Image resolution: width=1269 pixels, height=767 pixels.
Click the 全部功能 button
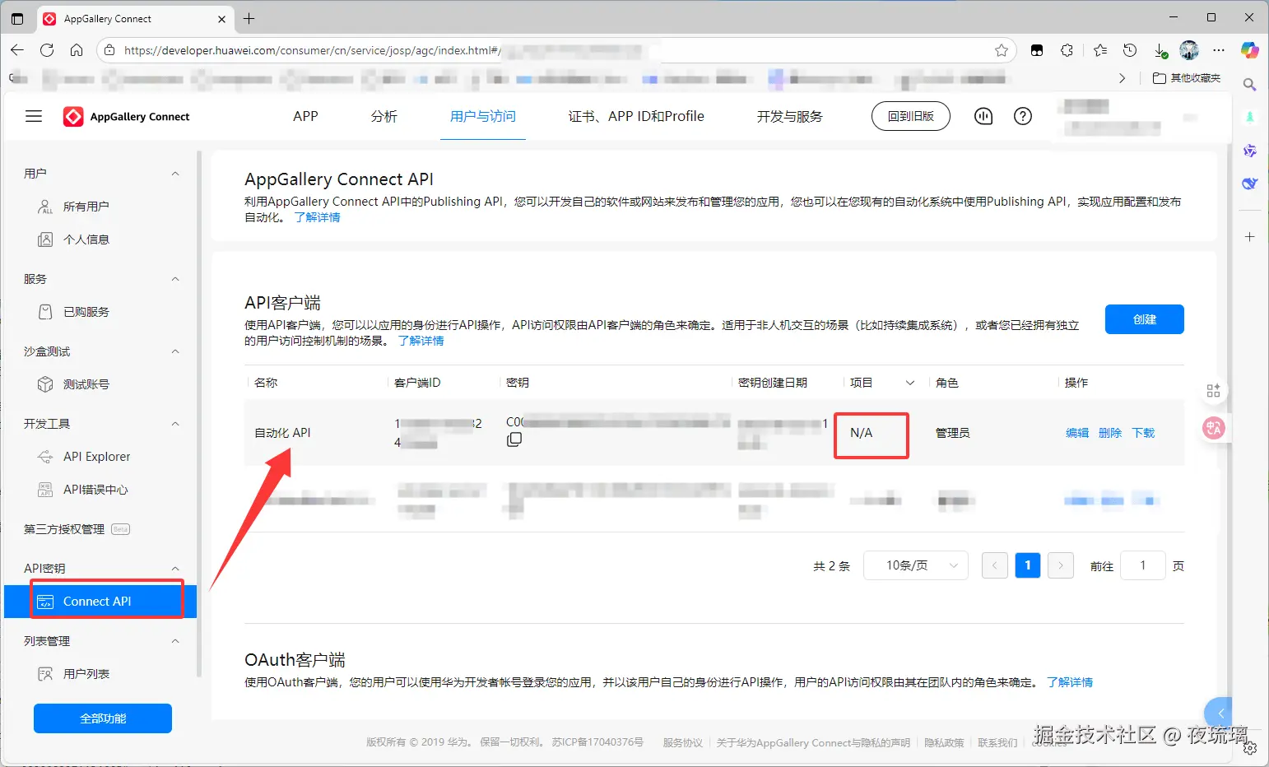click(103, 718)
